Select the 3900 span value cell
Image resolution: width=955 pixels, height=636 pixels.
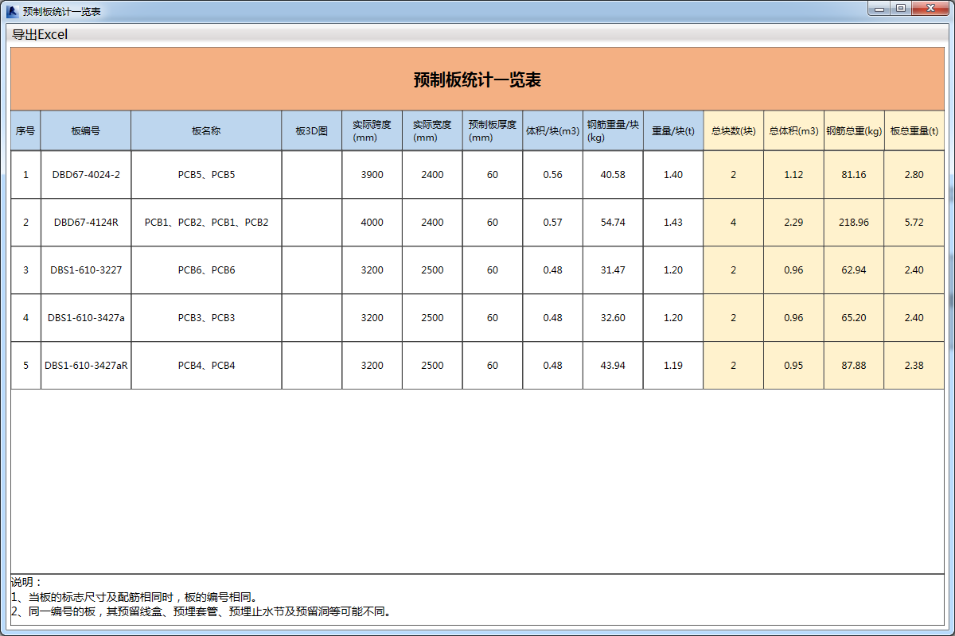pos(372,175)
